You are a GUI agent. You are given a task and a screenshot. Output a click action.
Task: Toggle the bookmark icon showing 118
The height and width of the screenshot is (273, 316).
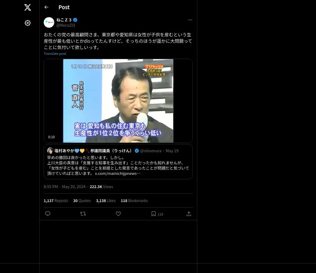(157, 214)
